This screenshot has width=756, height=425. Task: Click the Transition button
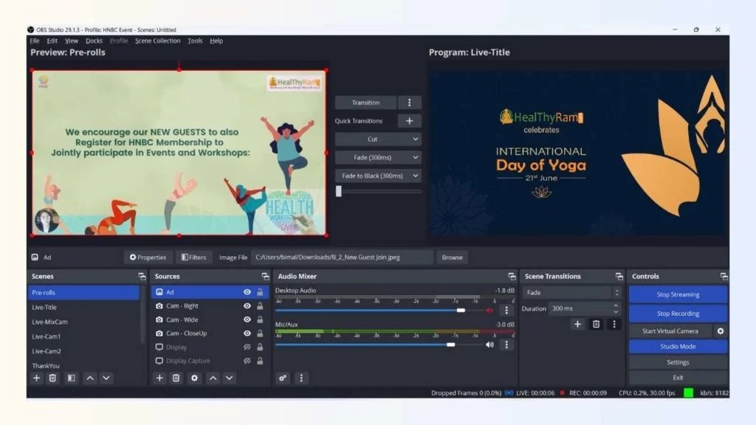click(x=366, y=103)
